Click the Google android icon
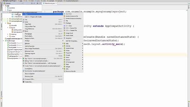 (64, 55)
